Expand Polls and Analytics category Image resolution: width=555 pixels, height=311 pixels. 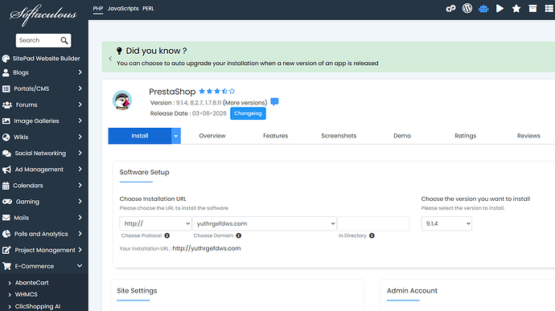click(43, 234)
